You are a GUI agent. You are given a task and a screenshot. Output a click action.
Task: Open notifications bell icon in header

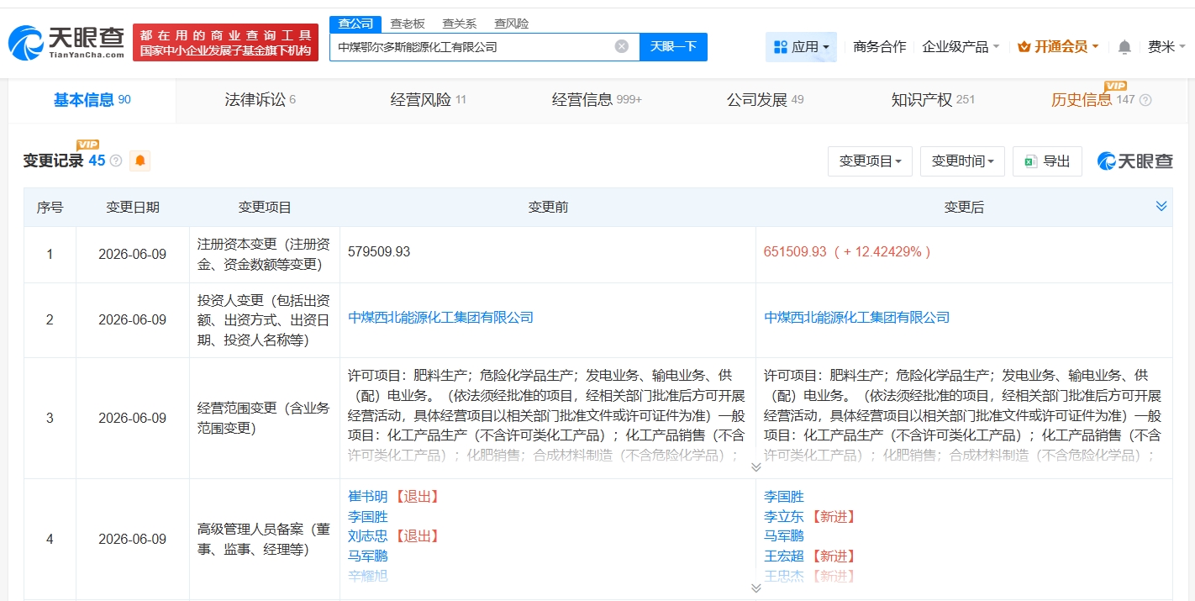pos(1124,47)
